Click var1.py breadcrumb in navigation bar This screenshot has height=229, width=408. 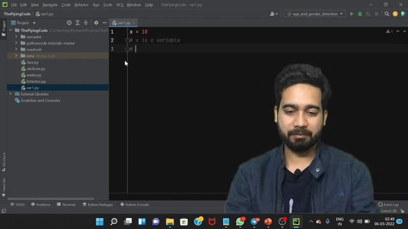pos(45,14)
